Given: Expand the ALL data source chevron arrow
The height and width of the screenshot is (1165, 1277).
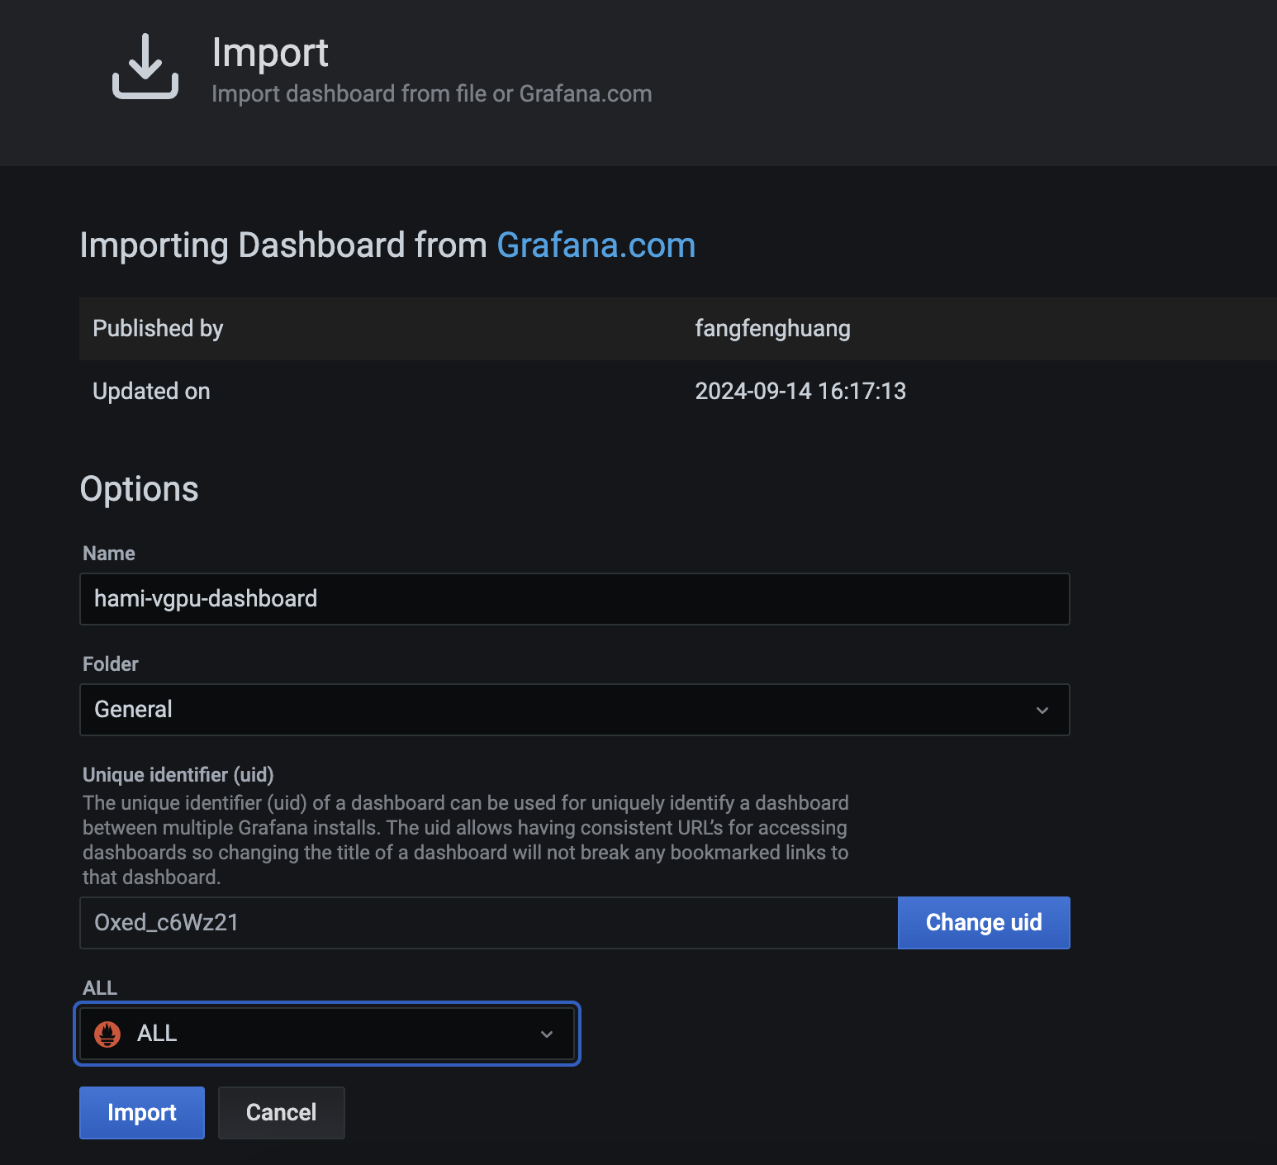Looking at the screenshot, I should point(546,1034).
